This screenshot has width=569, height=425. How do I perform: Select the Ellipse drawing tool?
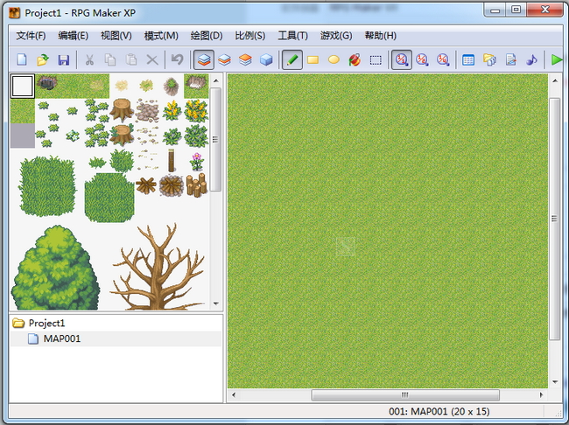tap(334, 60)
